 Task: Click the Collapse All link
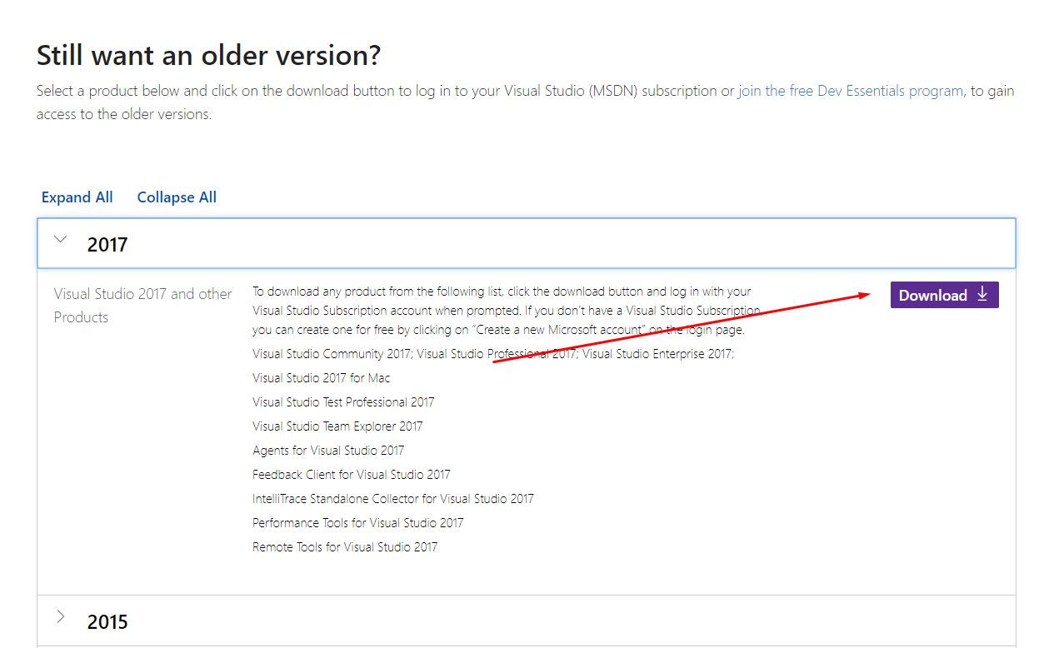point(177,197)
